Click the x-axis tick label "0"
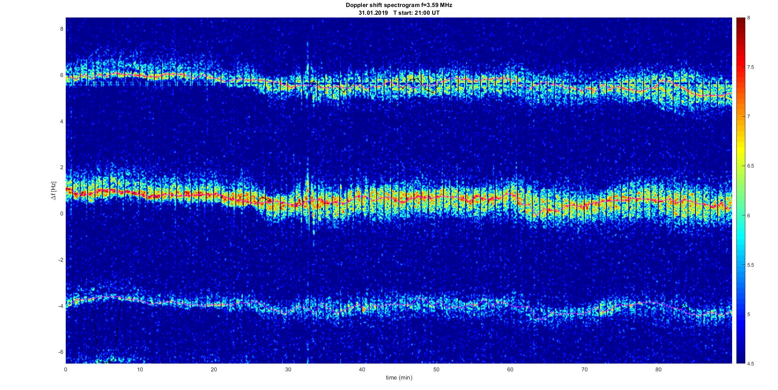 [66, 369]
